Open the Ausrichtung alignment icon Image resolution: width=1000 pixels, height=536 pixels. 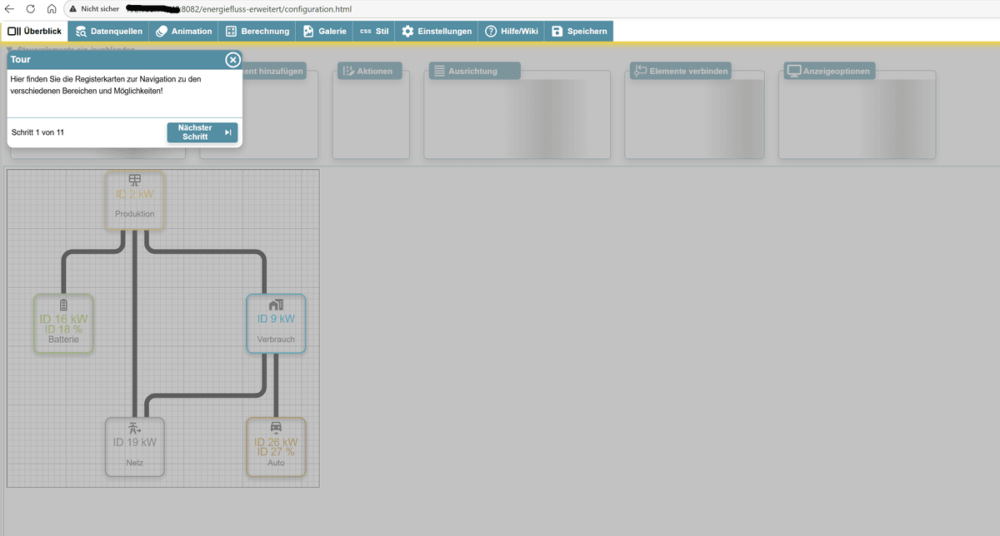click(439, 71)
